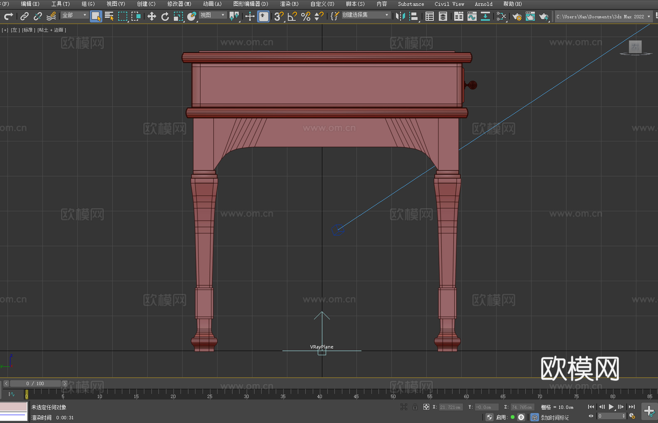Toggle the selection lock icon
This screenshot has height=423, width=658.
click(415, 407)
